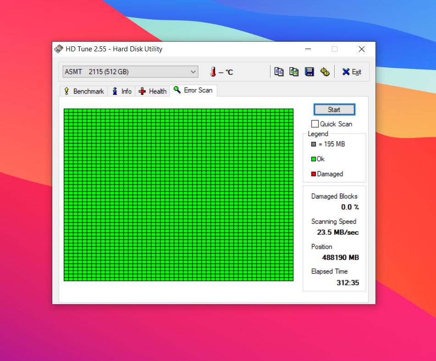Click the red Damaged legend swatch

click(x=314, y=174)
